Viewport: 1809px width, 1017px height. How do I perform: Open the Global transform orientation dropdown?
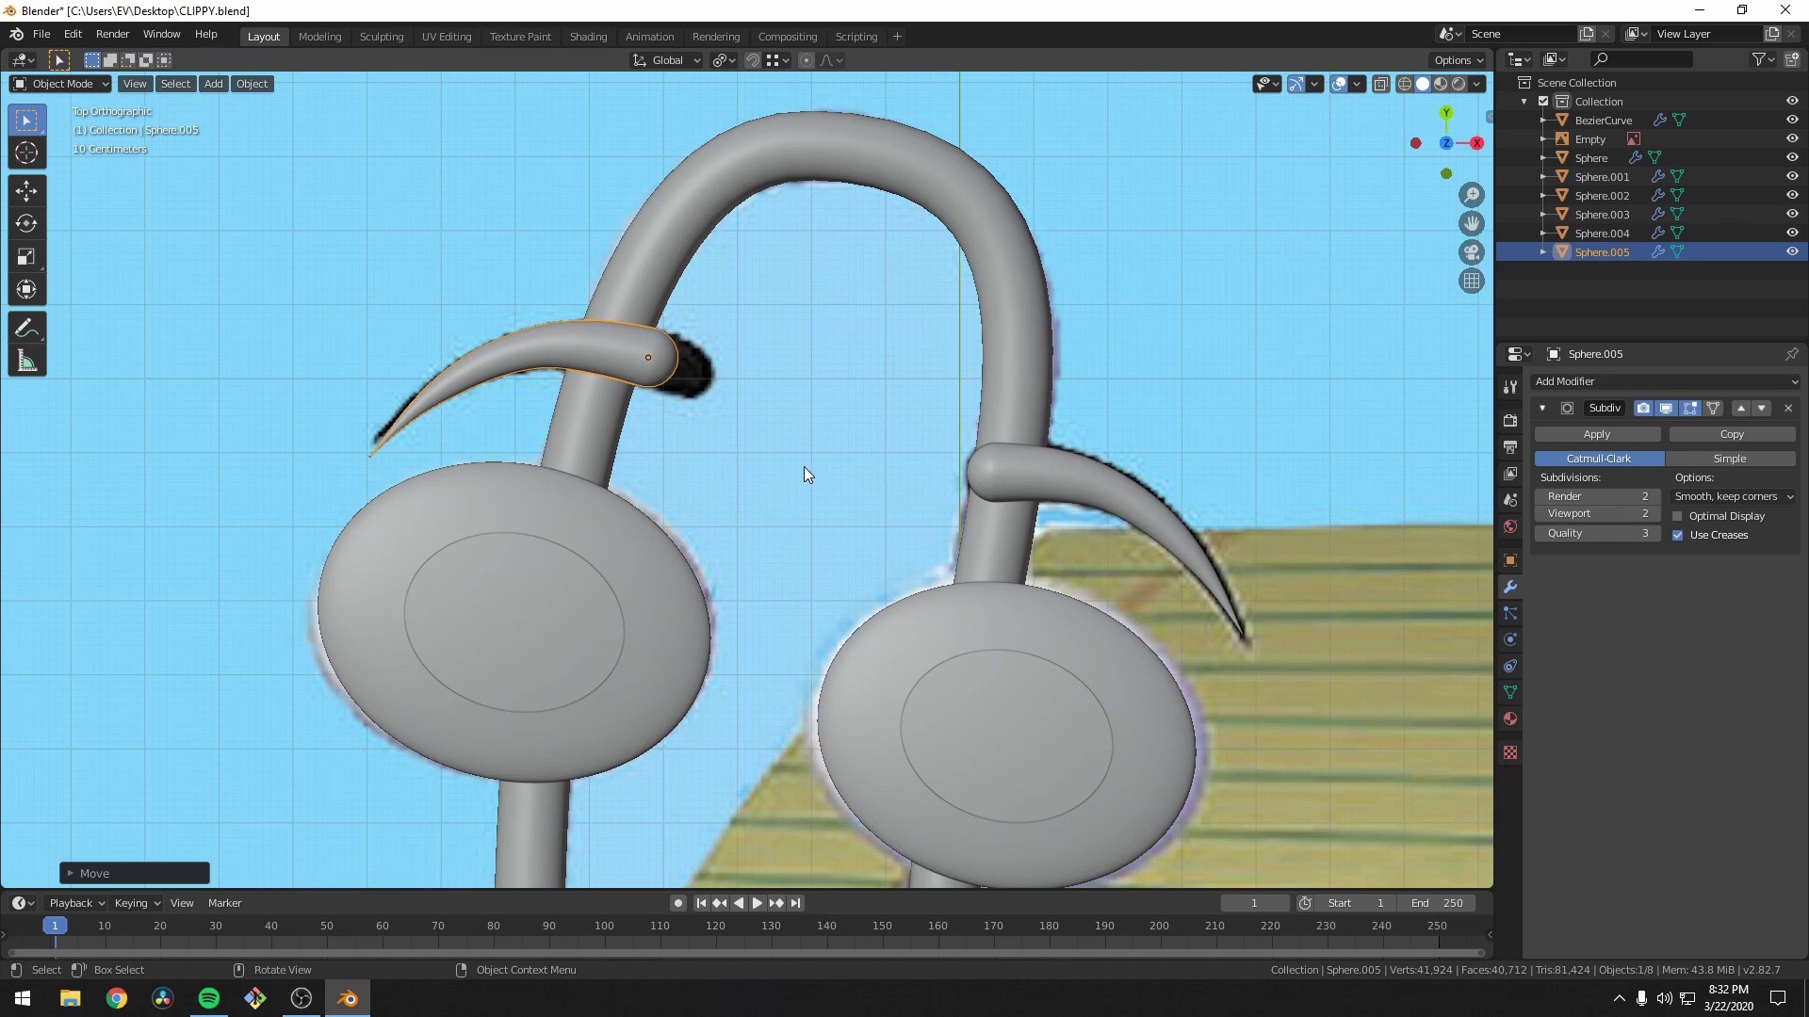[666, 59]
